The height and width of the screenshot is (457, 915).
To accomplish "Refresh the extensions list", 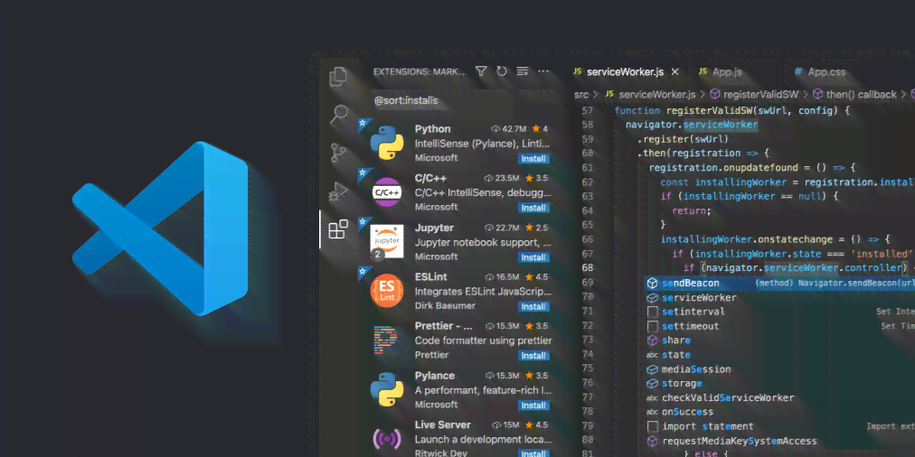I will click(x=502, y=71).
